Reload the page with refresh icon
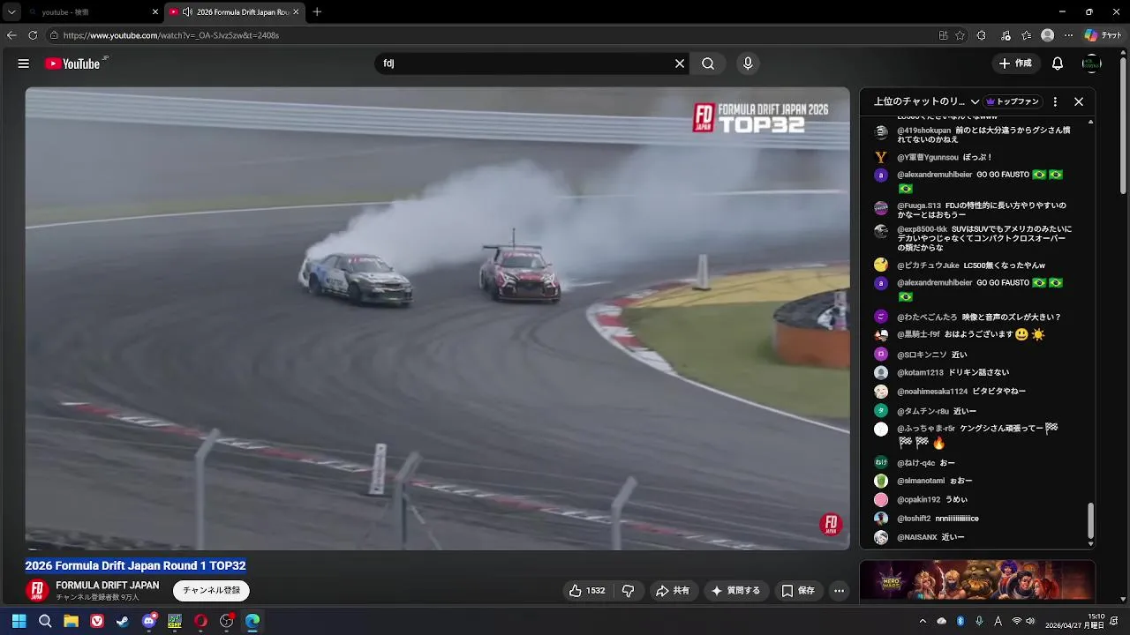Viewport: 1130px width, 635px height. (x=33, y=35)
